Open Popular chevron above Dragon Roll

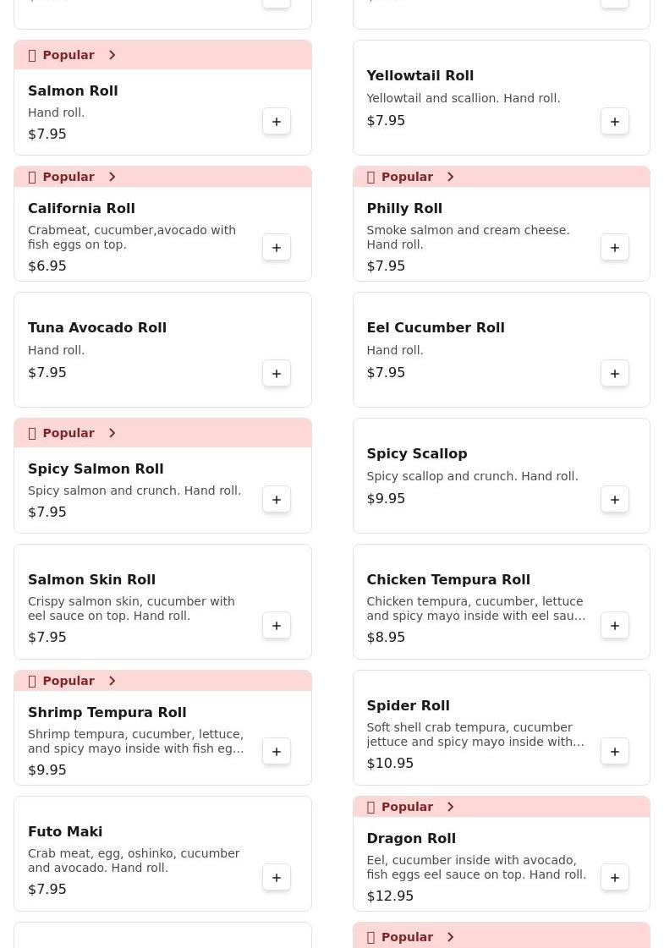450,807
